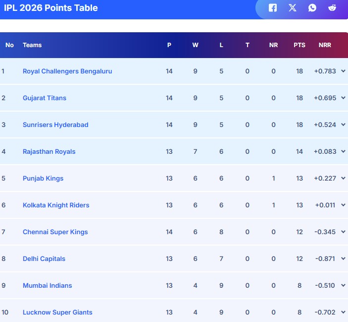The width and height of the screenshot is (348, 322).
Task: Select Punjab Kings no-result value 1
Action: tap(273, 178)
